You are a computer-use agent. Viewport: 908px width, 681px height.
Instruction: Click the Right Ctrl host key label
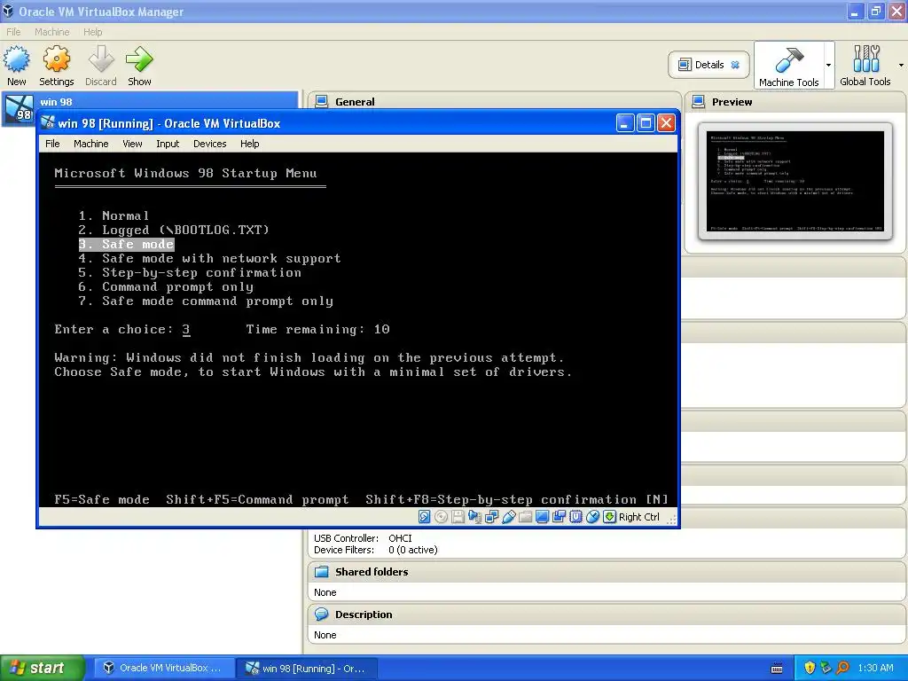coord(638,517)
